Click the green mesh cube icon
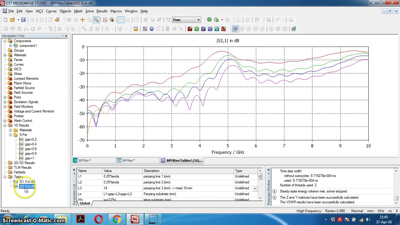The height and width of the screenshot is (225, 400). 209,20
